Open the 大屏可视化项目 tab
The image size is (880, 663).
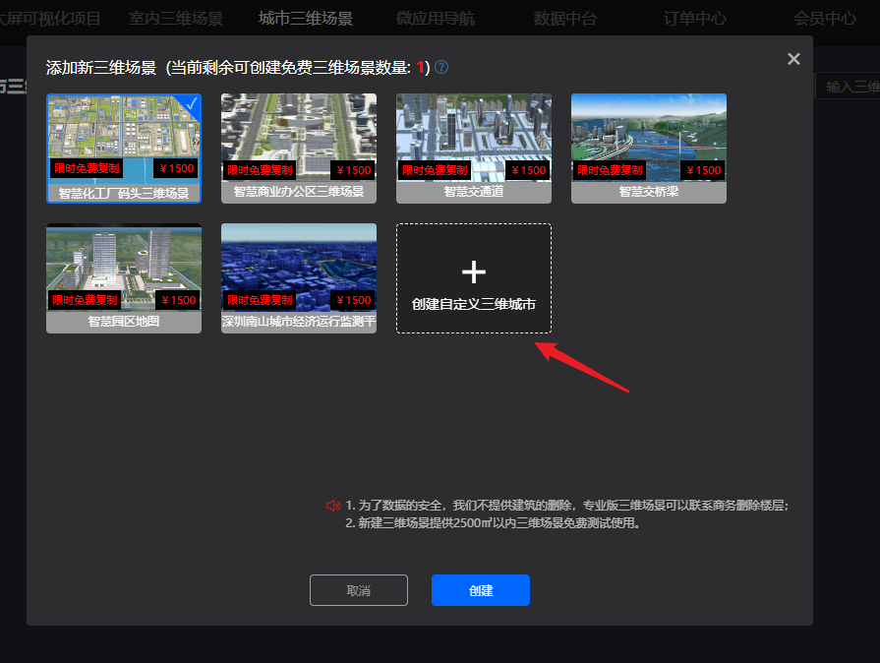49,19
